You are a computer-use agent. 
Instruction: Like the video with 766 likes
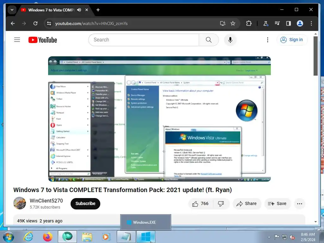pos(200,204)
